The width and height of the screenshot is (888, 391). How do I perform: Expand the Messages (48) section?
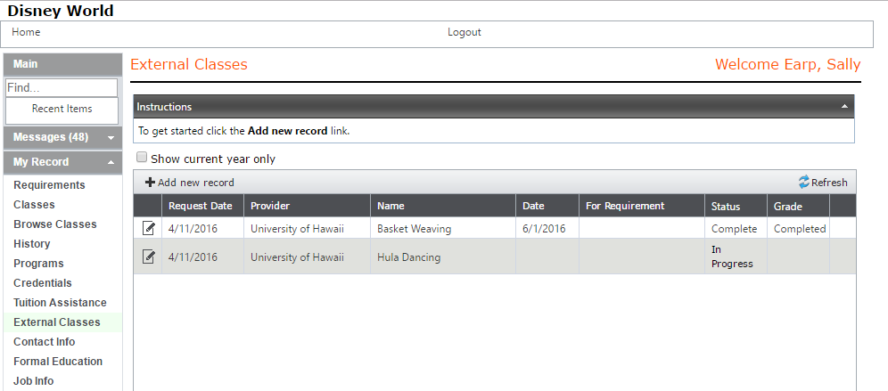(111, 137)
